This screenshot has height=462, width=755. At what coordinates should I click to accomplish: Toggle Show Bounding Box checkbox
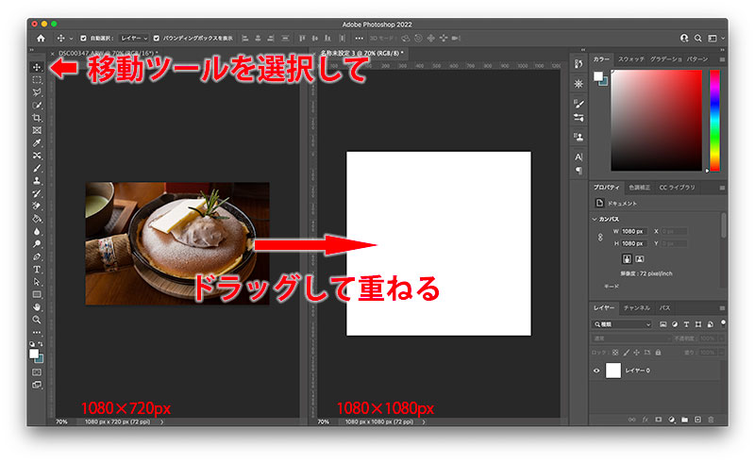tap(156, 38)
